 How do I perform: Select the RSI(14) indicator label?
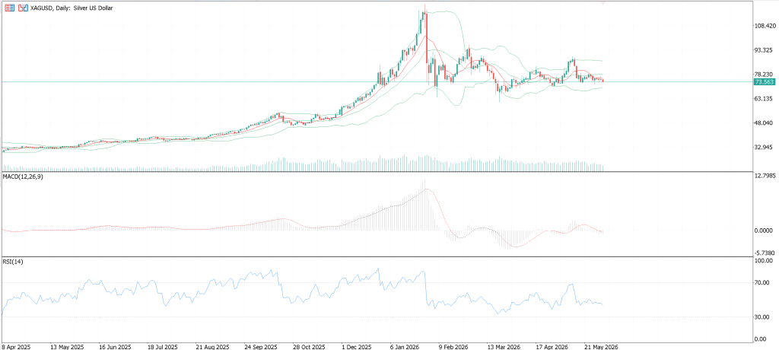(x=12, y=262)
